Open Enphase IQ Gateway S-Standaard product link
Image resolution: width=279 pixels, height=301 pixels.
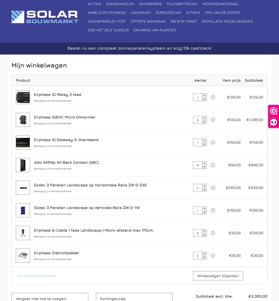tap(66, 140)
